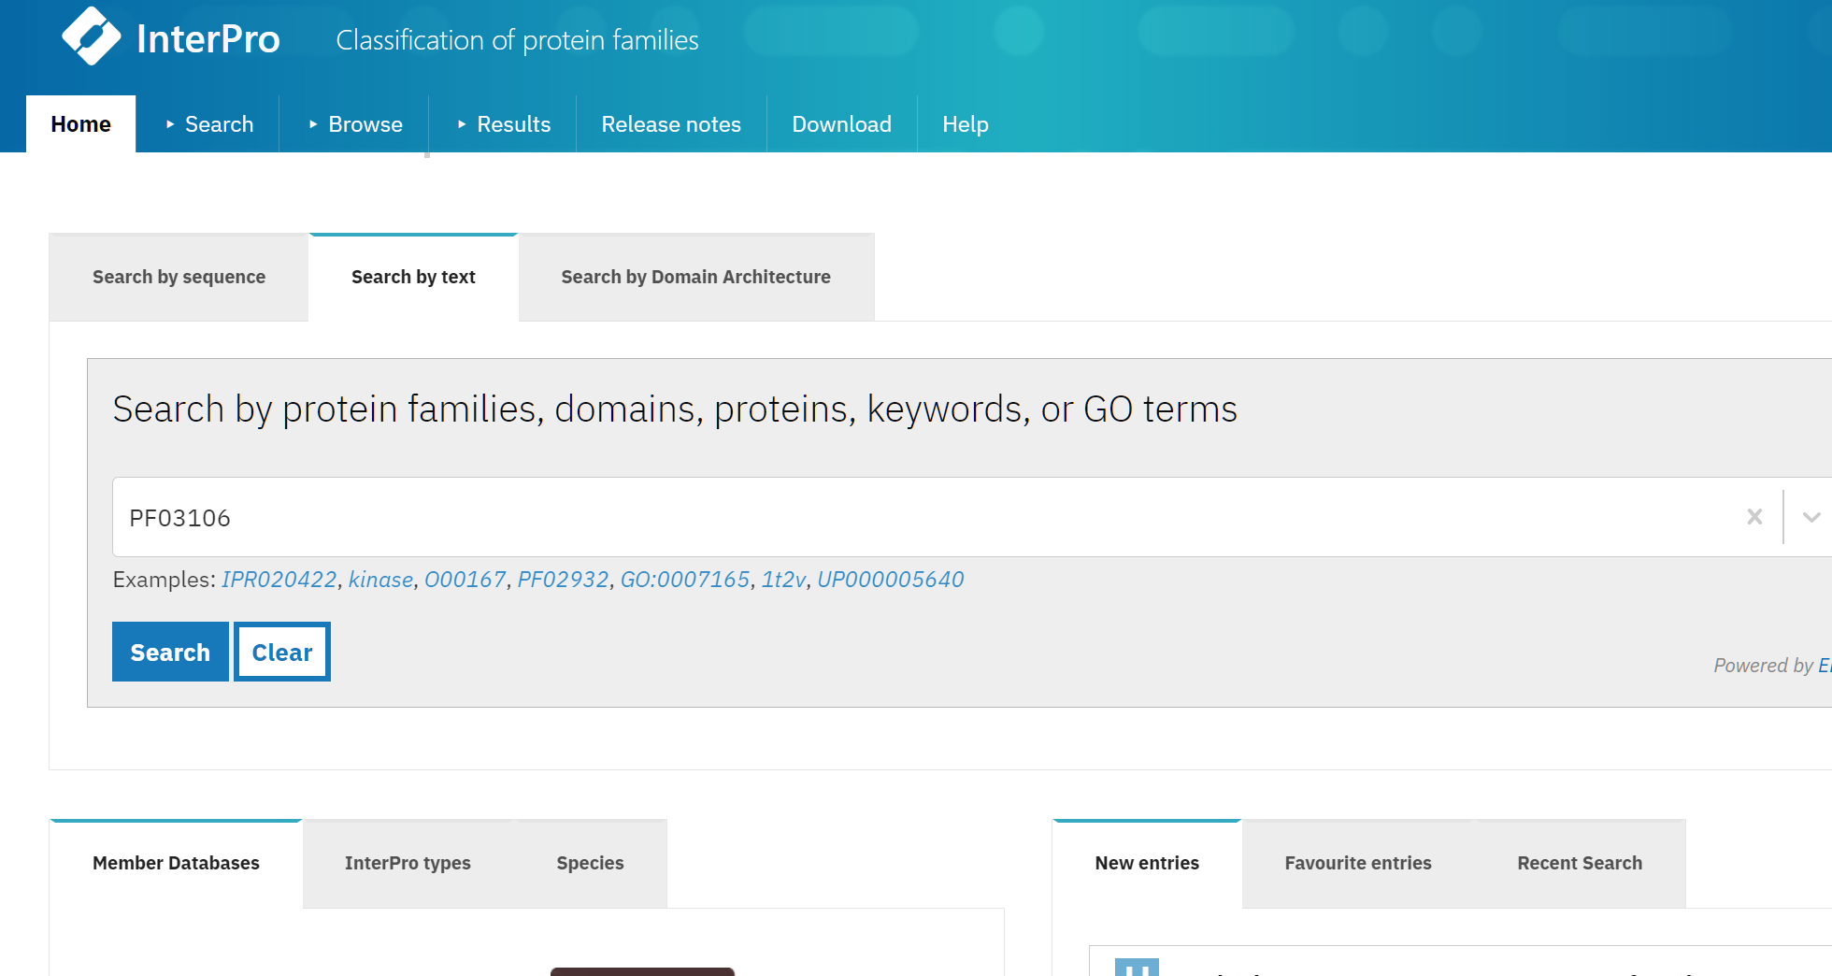1832x976 pixels.
Task: Open the Download page
Action: point(841,124)
